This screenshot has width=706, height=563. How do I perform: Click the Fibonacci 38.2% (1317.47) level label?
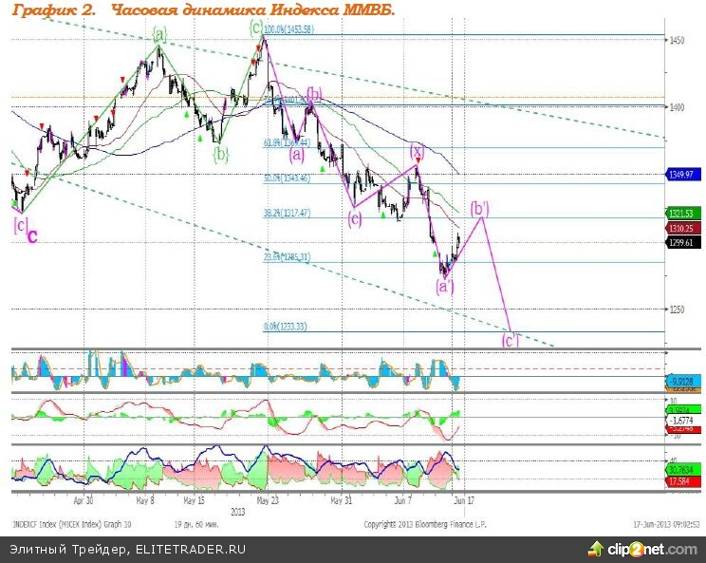point(287,214)
